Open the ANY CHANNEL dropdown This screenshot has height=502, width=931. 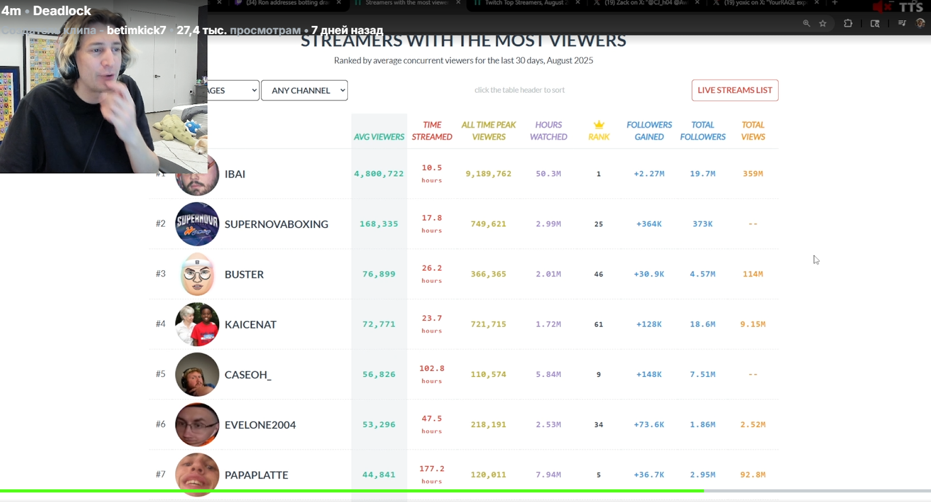(304, 90)
